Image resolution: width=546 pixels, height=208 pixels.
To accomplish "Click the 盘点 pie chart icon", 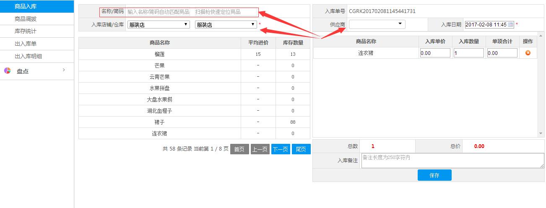I will (x=8, y=71).
